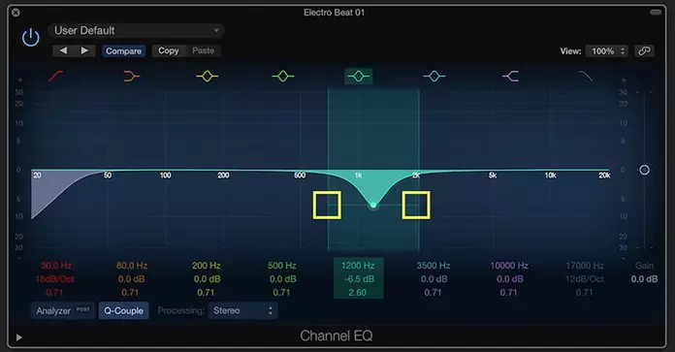Toggle the orange low-shelf band icon
This screenshot has height=352, width=675.
[x=131, y=77]
